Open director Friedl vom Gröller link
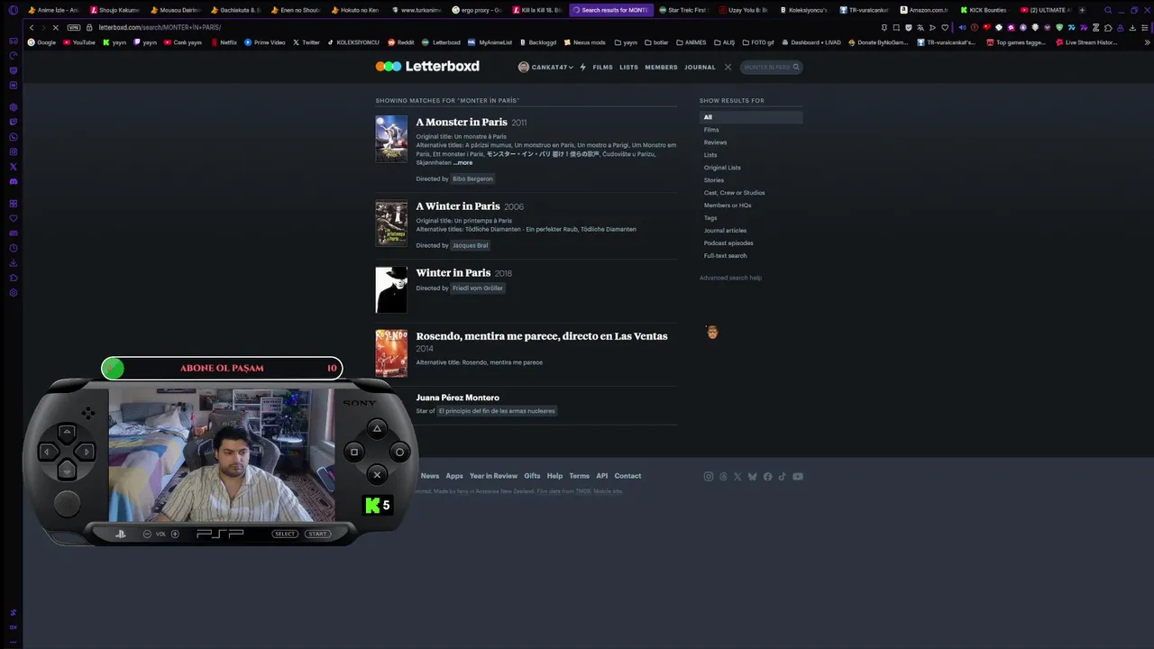Image resolution: width=1154 pixels, height=649 pixels. (478, 288)
